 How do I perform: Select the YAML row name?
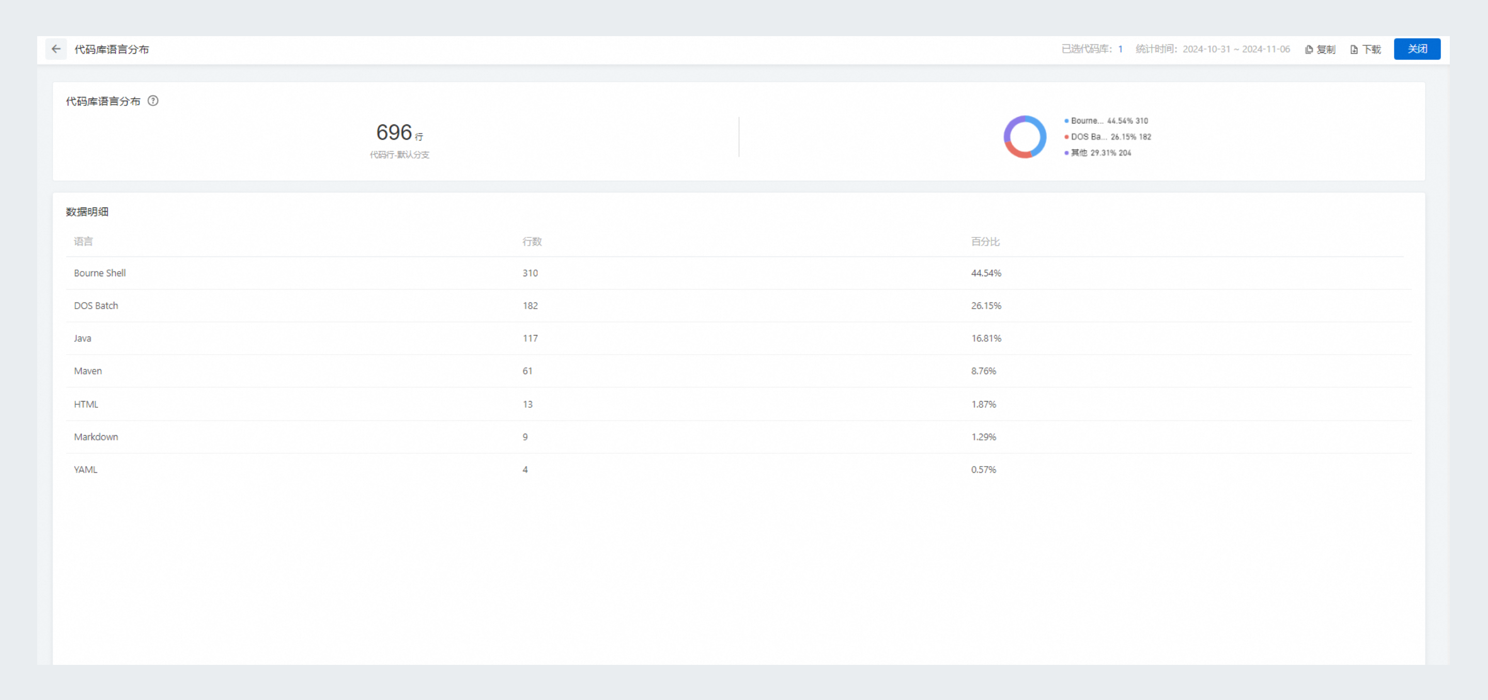pos(85,470)
